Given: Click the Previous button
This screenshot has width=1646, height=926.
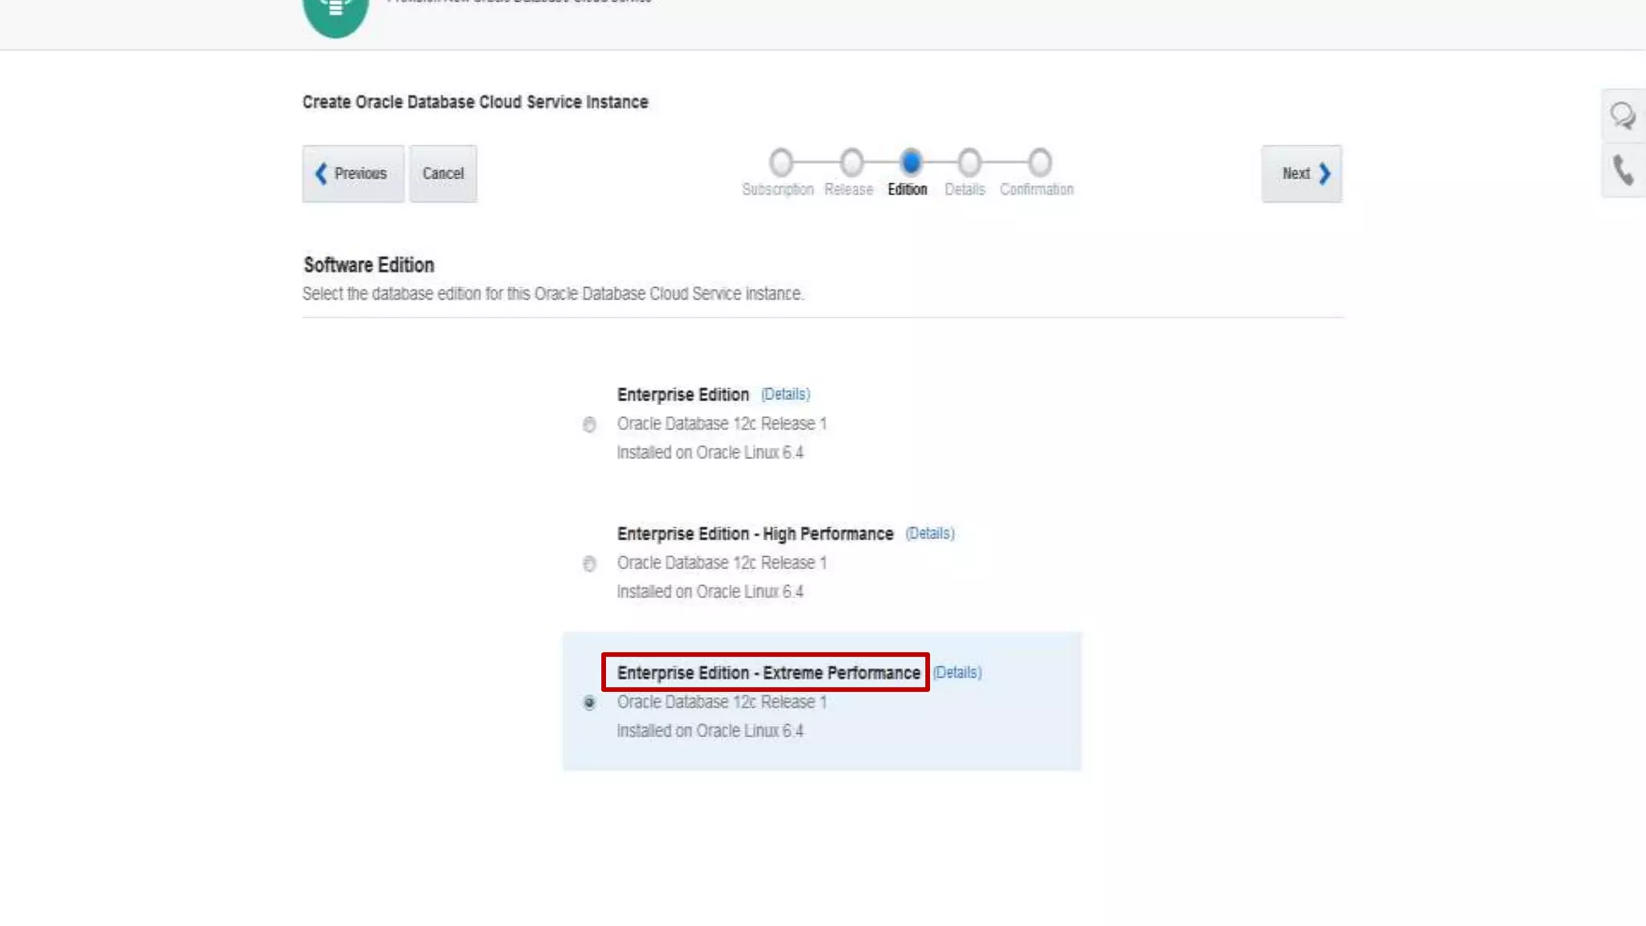Looking at the screenshot, I should click(353, 174).
